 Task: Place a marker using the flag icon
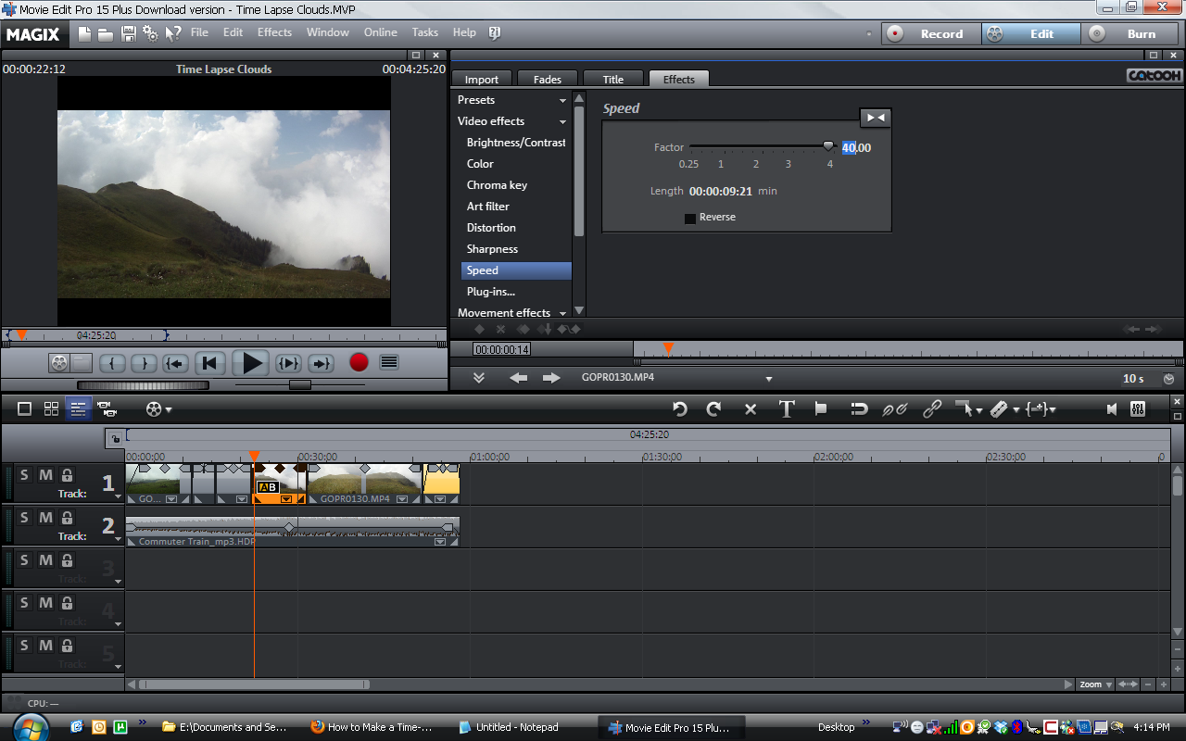821,408
